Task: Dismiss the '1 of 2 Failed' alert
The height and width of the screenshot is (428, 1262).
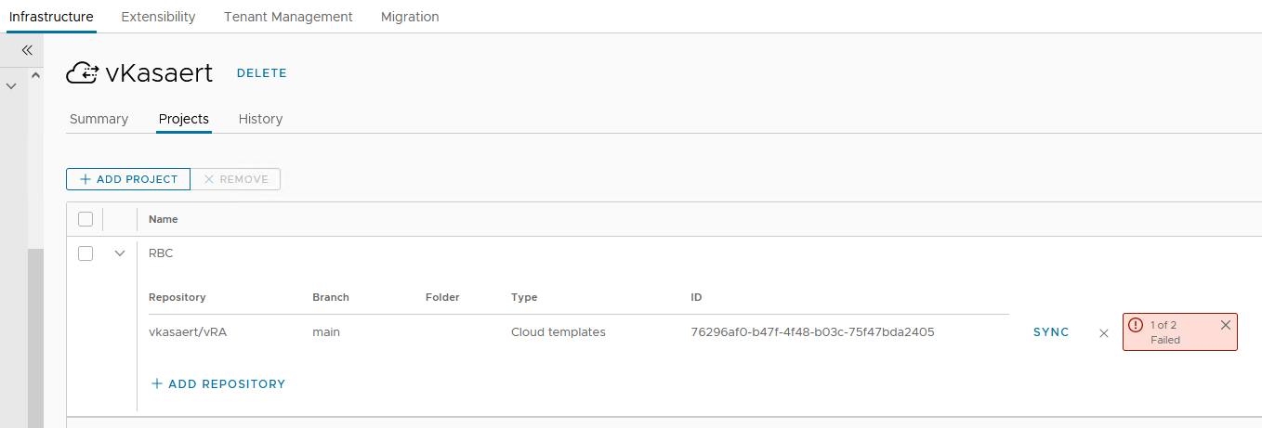Action: coord(1225,325)
